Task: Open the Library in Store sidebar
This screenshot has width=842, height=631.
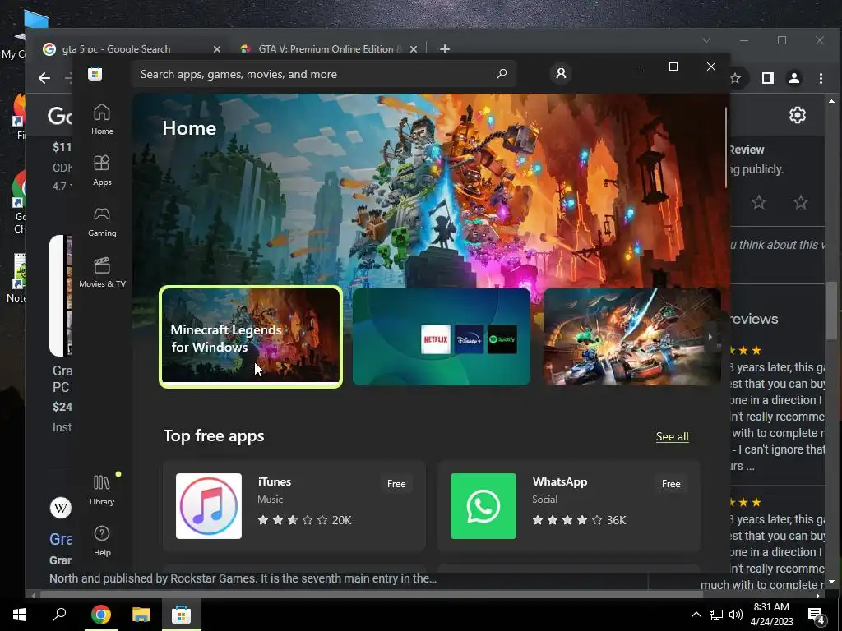Action: coord(102,490)
